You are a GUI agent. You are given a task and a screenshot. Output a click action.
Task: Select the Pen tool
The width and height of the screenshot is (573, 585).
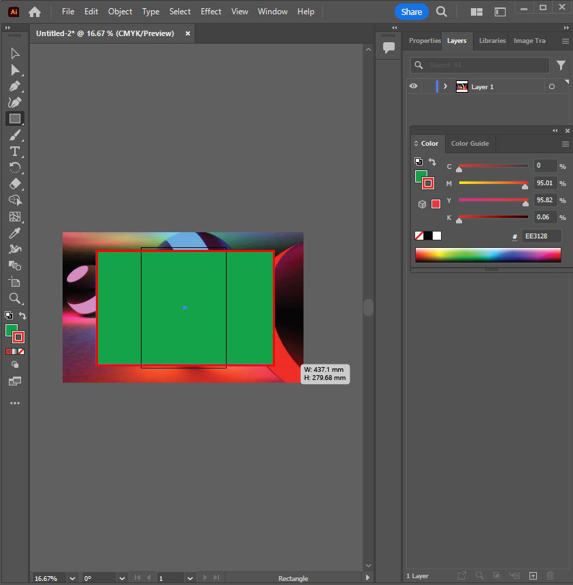point(14,86)
